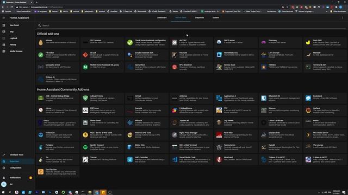The height and width of the screenshot is (195, 348).
Task: Click the motionEye add-on icon
Action: pyautogui.click(x=41, y=135)
